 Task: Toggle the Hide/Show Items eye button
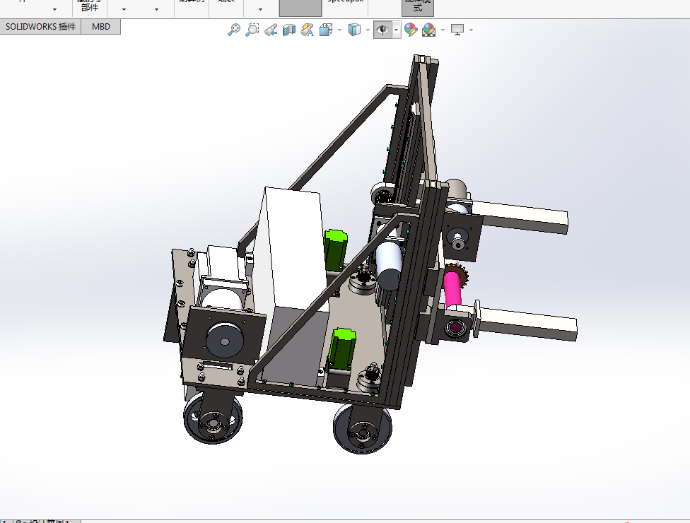[382, 30]
